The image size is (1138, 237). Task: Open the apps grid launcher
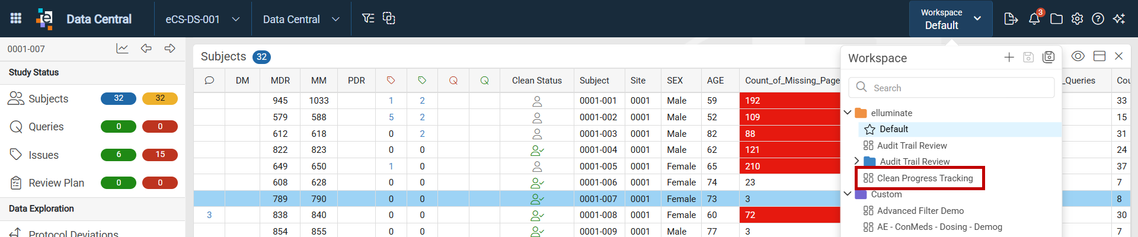point(16,18)
